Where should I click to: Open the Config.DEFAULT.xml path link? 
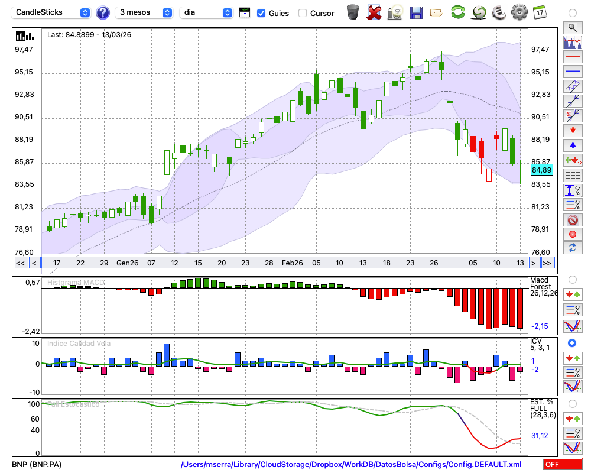[351, 464]
